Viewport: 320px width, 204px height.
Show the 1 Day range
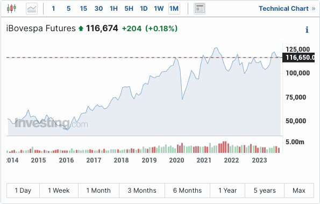(x=23, y=191)
